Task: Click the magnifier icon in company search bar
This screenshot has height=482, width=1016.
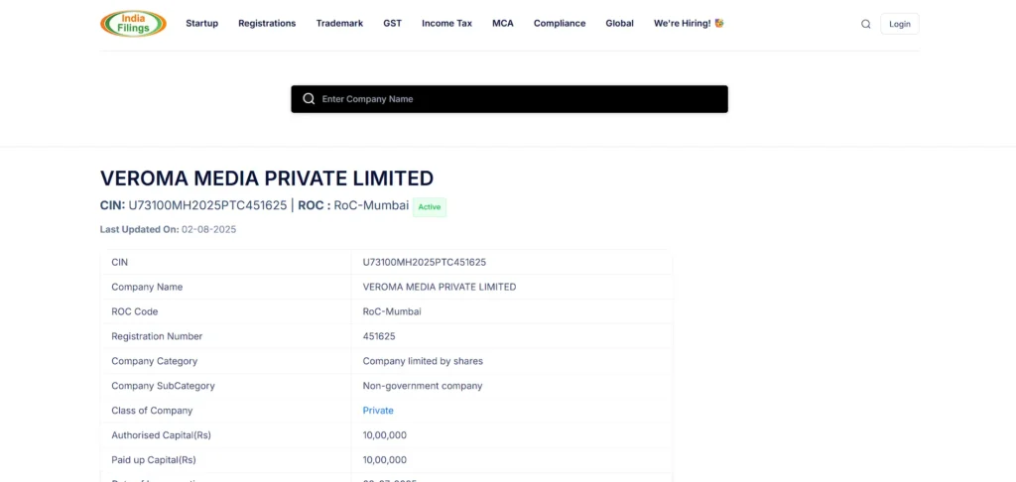Action: (x=309, y=99)
